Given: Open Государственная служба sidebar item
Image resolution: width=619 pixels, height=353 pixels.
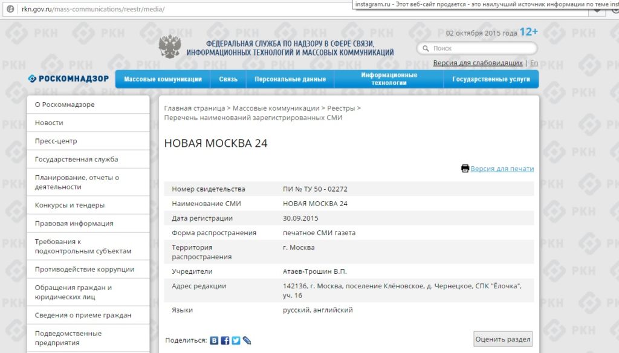Looking at the screenshot, I should coord(88,159).
